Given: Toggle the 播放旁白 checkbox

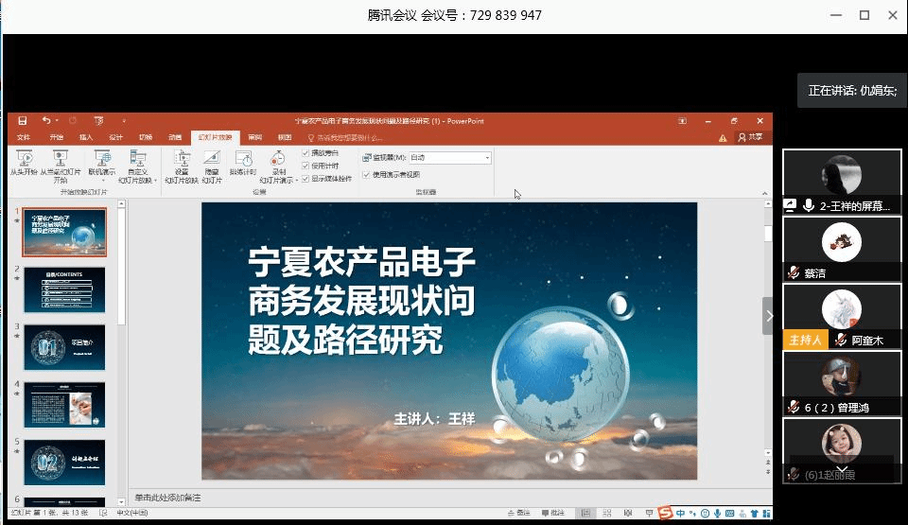Looking at the screenshot, I should click(306, 153).
